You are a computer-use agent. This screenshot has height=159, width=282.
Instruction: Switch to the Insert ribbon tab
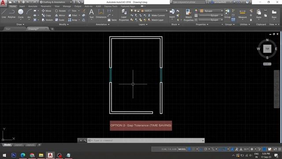click(x=22, y=6)
